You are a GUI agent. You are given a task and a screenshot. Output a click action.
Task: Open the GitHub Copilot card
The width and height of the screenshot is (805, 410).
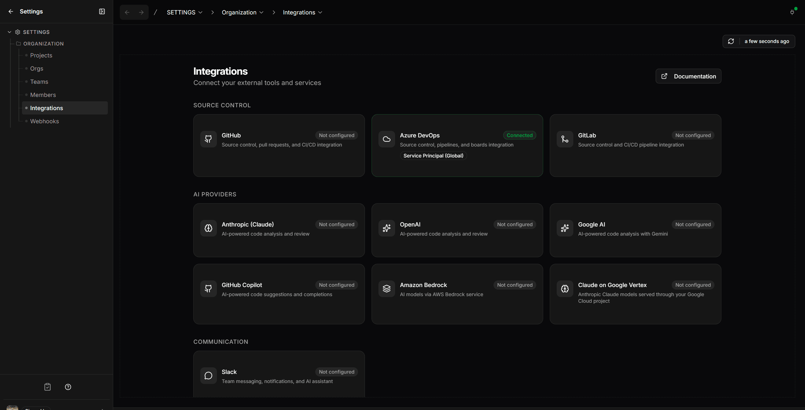pos(279,294)
